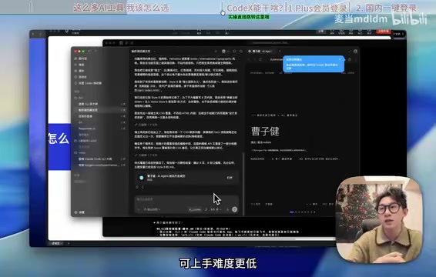Jump to 'CodeX能干啥?' video chapter
The width and height of the screenshot is (436, 277).
click(x=255, y=8)
